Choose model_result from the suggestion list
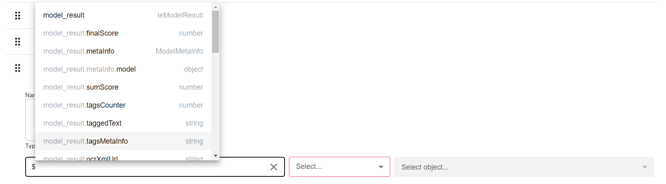Viewport: 666px width, 184px height. pos(123,15)
